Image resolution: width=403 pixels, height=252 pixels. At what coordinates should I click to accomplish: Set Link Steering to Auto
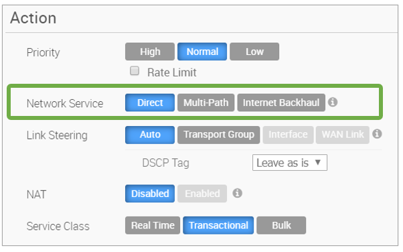click(150, 135)
